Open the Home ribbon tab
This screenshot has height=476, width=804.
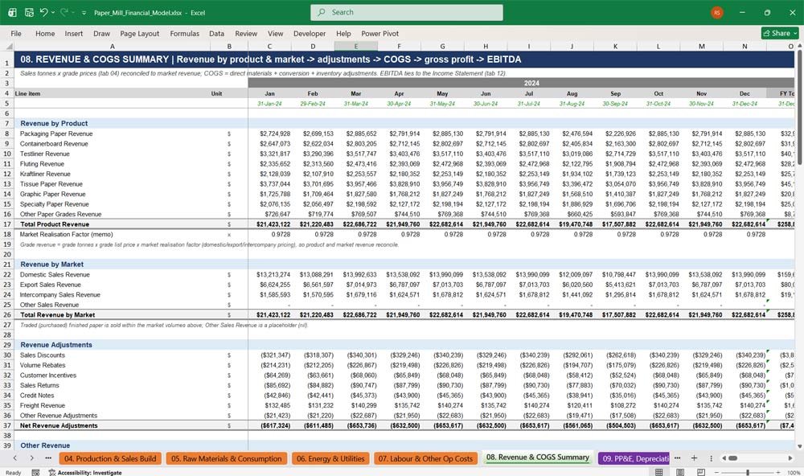click(45, 33)
